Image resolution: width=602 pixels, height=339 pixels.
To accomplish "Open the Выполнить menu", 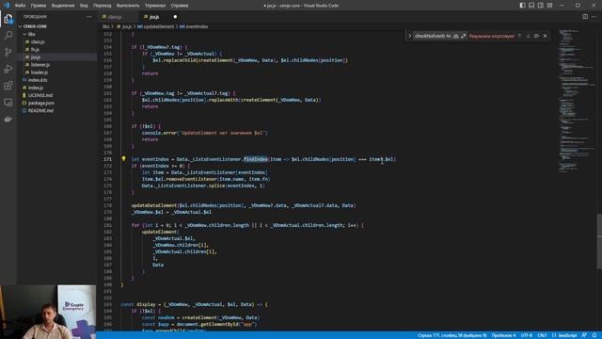I will pyautogui.click(x=128, y=6).
